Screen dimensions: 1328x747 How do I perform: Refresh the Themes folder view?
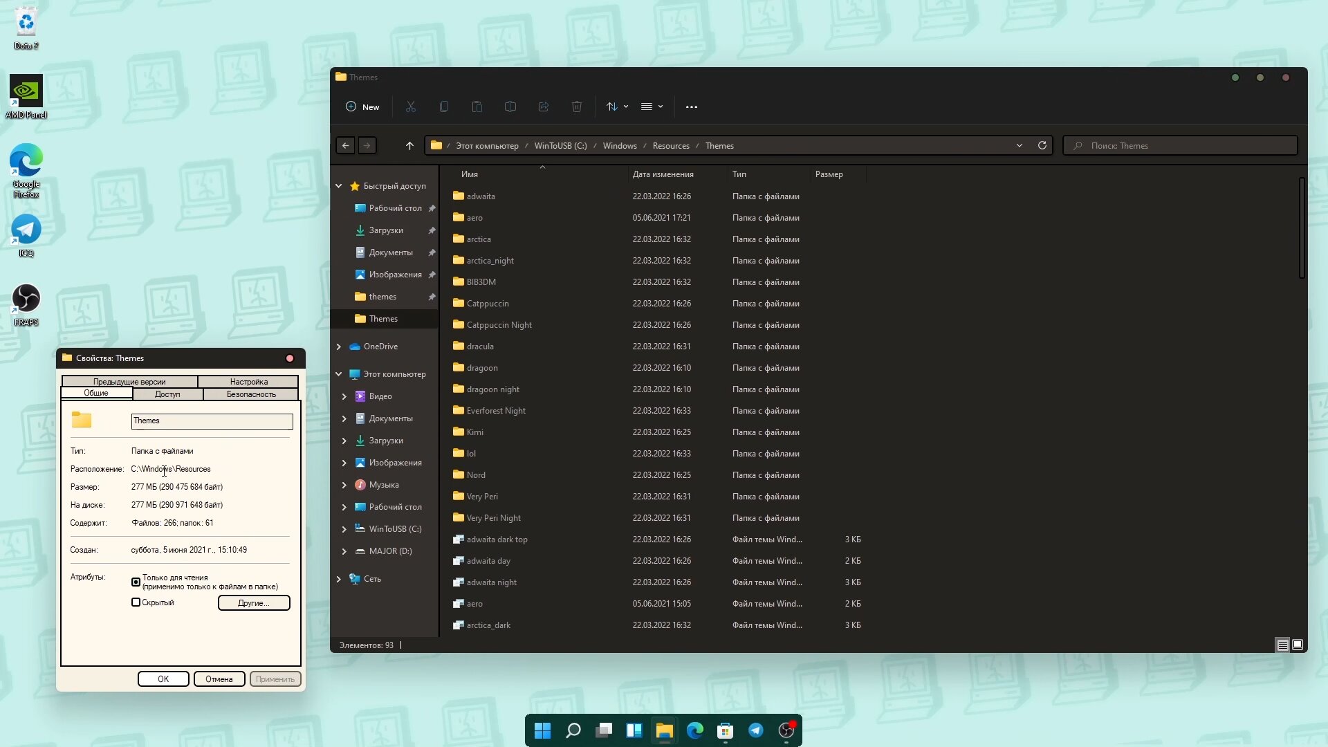pos(1042,145)
